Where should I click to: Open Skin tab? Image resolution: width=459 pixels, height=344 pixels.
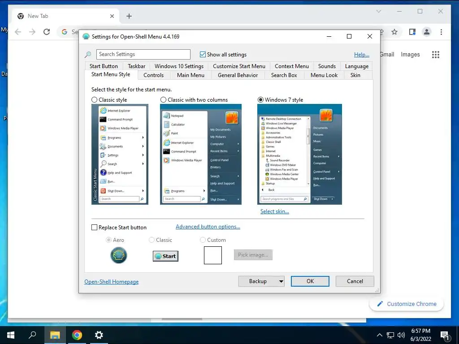pyautogui.click(x=355, y=75)
